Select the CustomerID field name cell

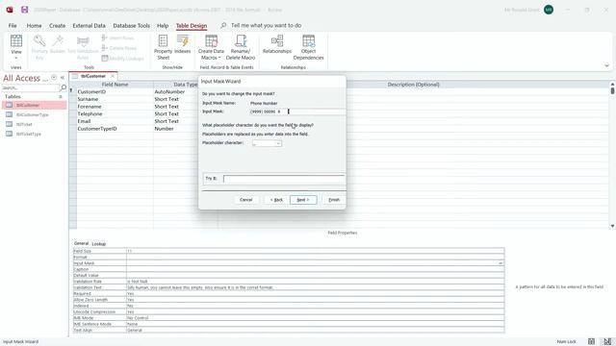pos(115,92)
